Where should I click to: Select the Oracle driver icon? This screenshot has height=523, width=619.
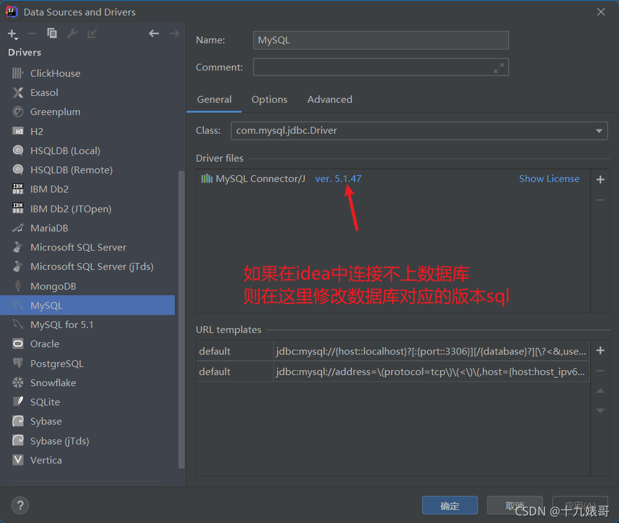coord(18,344)
